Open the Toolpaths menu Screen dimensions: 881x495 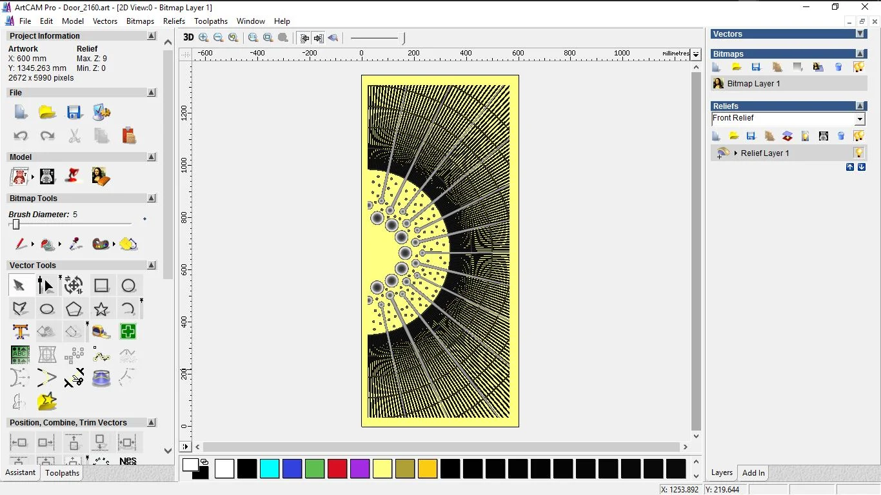210,21
